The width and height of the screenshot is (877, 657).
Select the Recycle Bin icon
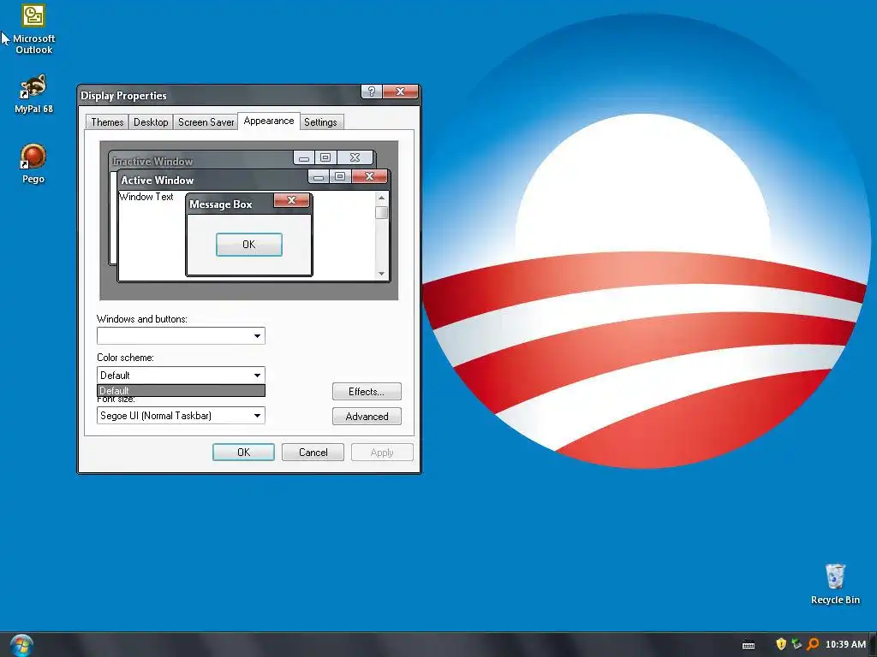835,583
